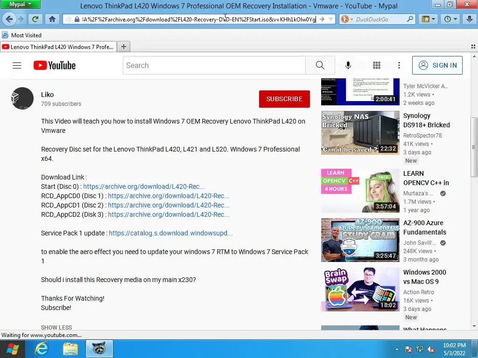Screen dimensions: 478x358
Task: Open the AZ-900 Azure Fundamentals video title
Action: [425, 227]
